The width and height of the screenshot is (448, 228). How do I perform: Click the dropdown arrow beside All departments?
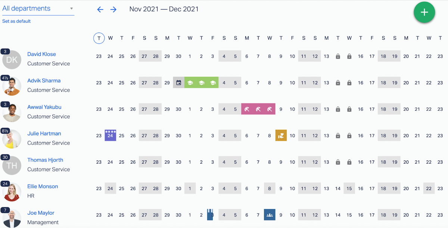tap(71, 9)
